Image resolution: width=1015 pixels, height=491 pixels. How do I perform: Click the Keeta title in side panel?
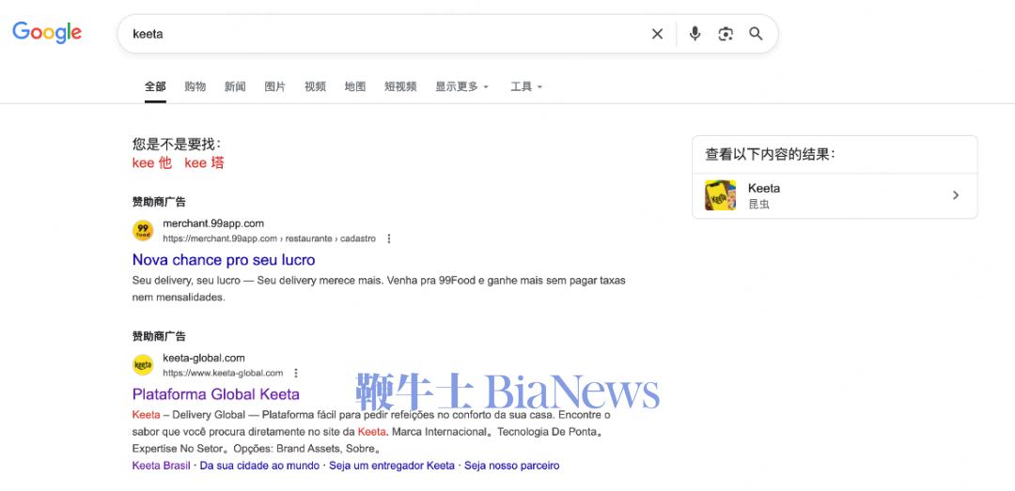764,189
